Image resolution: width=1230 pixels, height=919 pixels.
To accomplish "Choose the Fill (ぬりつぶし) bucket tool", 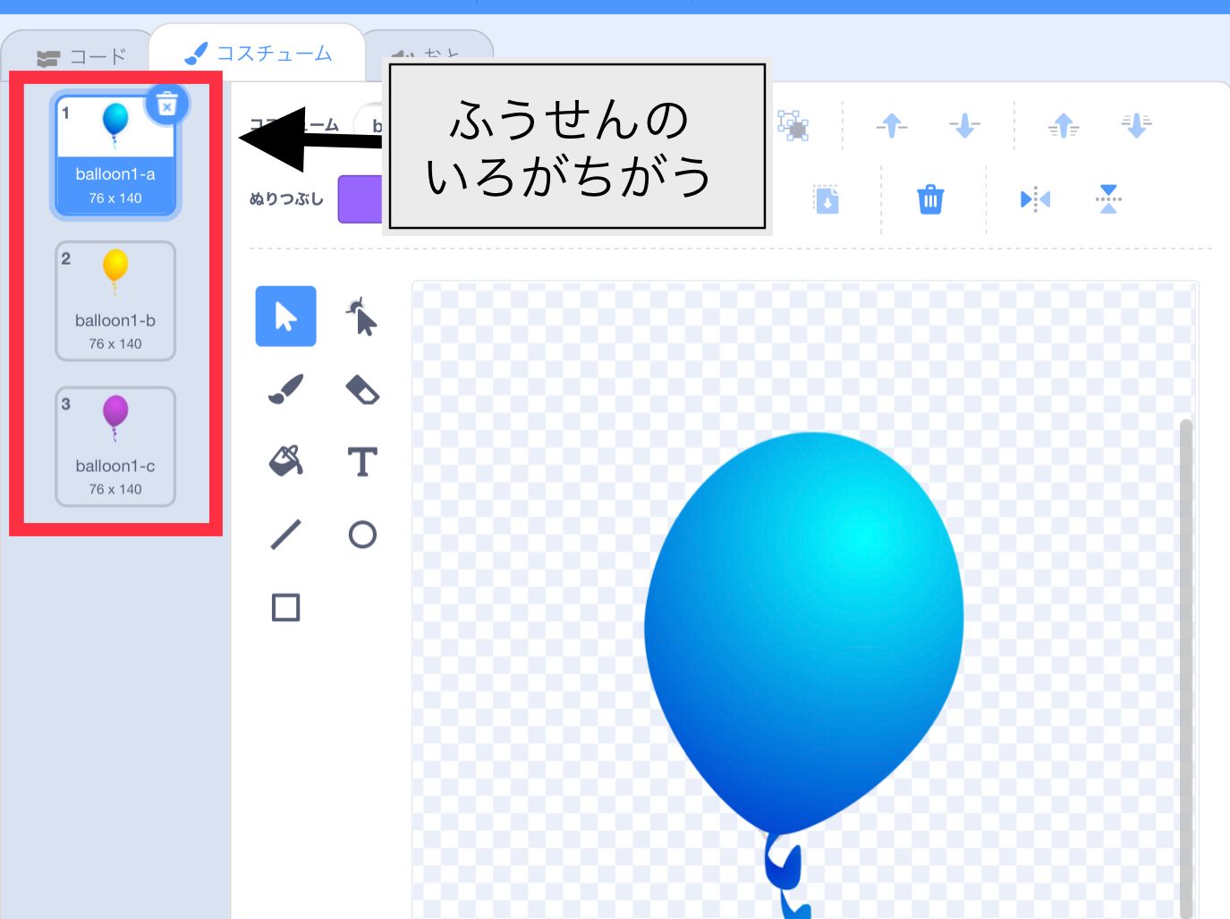I will pyautogui.click(x=284, y=462).
